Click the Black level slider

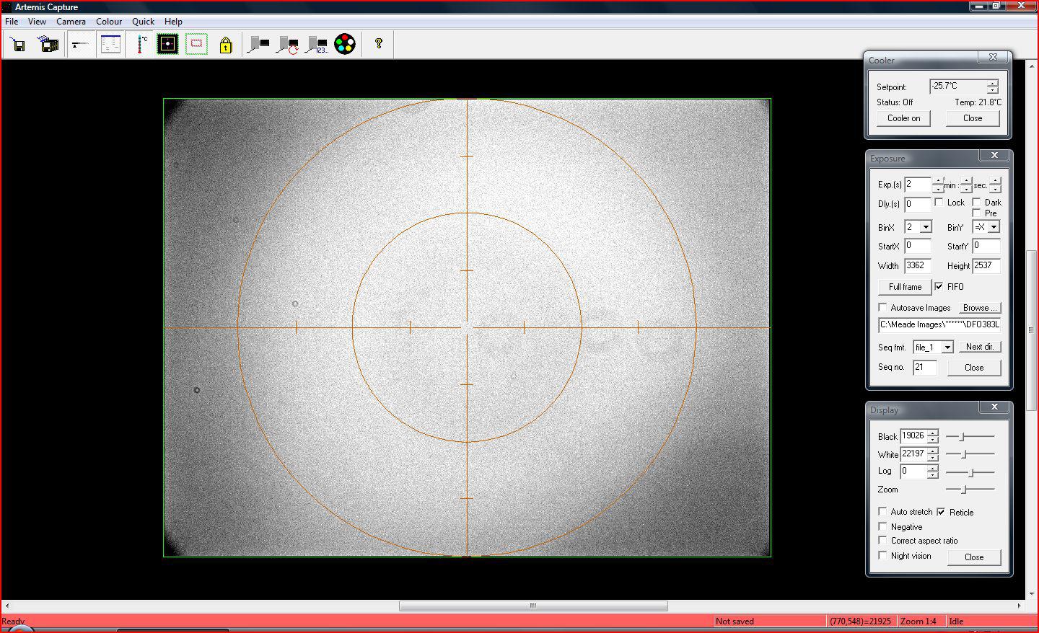coord(970,436)
